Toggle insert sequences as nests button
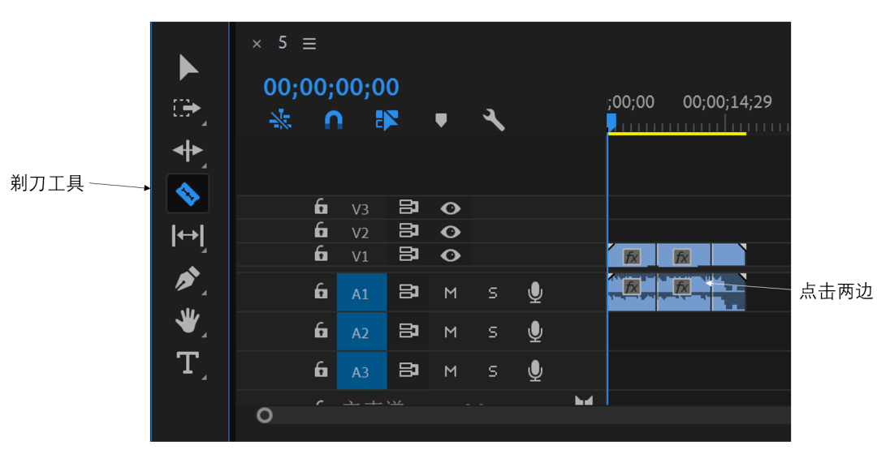The height and width of the screenshot is (467, 877). coord(280,120)
